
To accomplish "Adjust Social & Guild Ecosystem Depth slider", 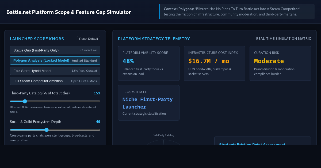I will [55, 130].
